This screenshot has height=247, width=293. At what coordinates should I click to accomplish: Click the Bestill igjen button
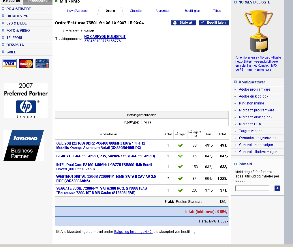coord(214,23)
